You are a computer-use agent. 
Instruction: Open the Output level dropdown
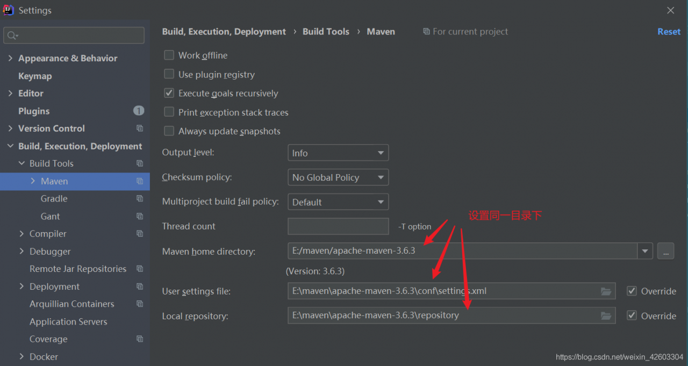pyautogui.click(x=338, y=153)
